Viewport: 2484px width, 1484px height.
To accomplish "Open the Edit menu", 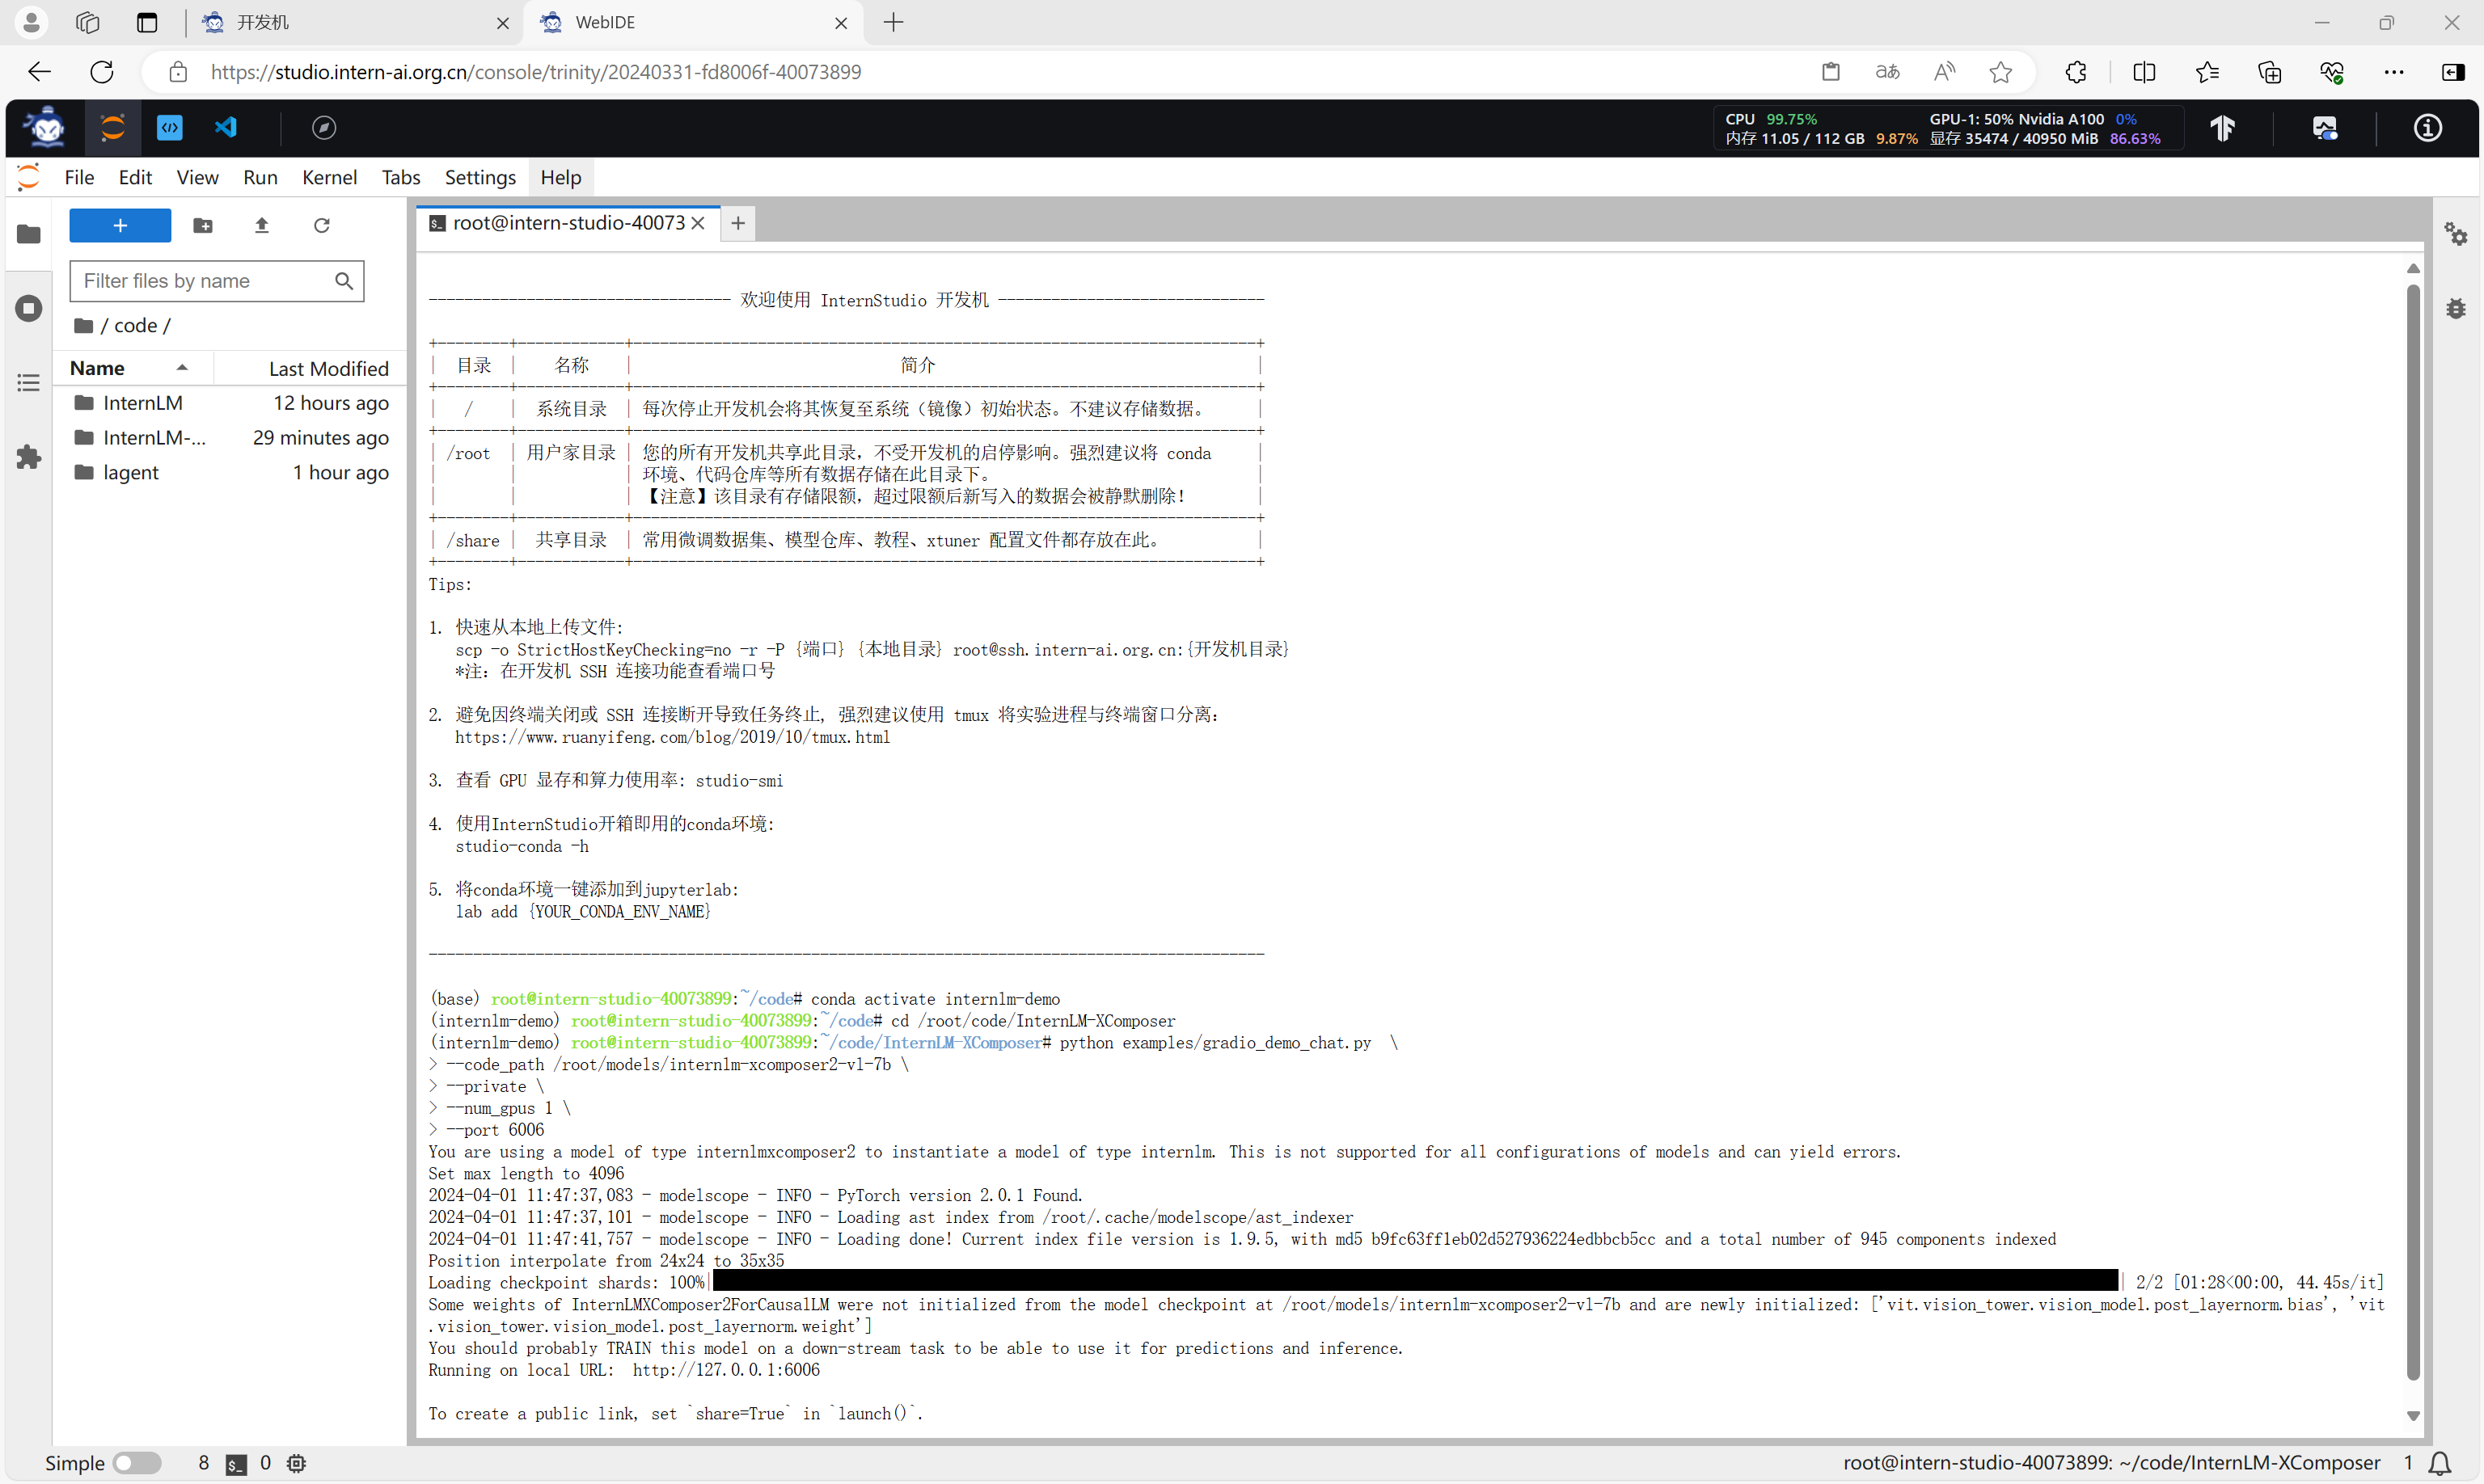I will point(135,177).
